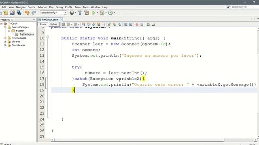Toggle Rectangular Selection icon

[x=104, y=25]
